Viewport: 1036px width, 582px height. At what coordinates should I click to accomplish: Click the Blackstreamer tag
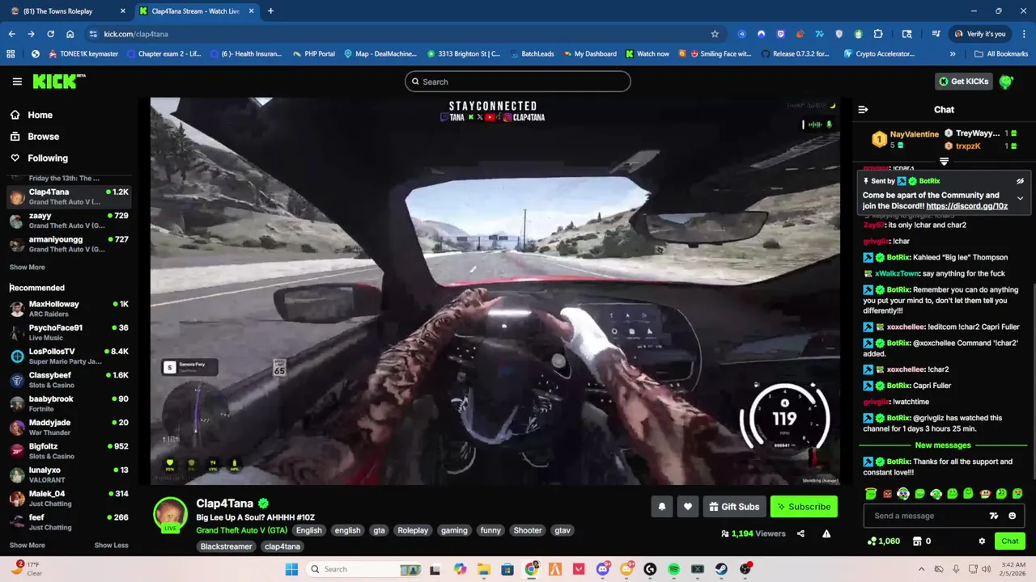[226, 546]
